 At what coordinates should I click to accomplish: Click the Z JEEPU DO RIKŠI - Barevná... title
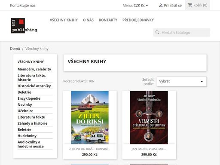(x=90, y=149)
